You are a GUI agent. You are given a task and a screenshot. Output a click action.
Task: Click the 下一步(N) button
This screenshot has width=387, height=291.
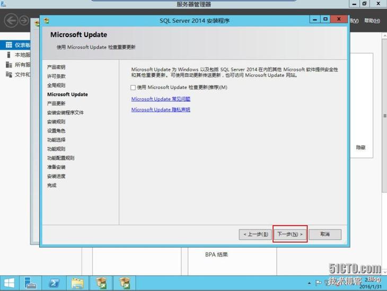click(x=290, y=234)
